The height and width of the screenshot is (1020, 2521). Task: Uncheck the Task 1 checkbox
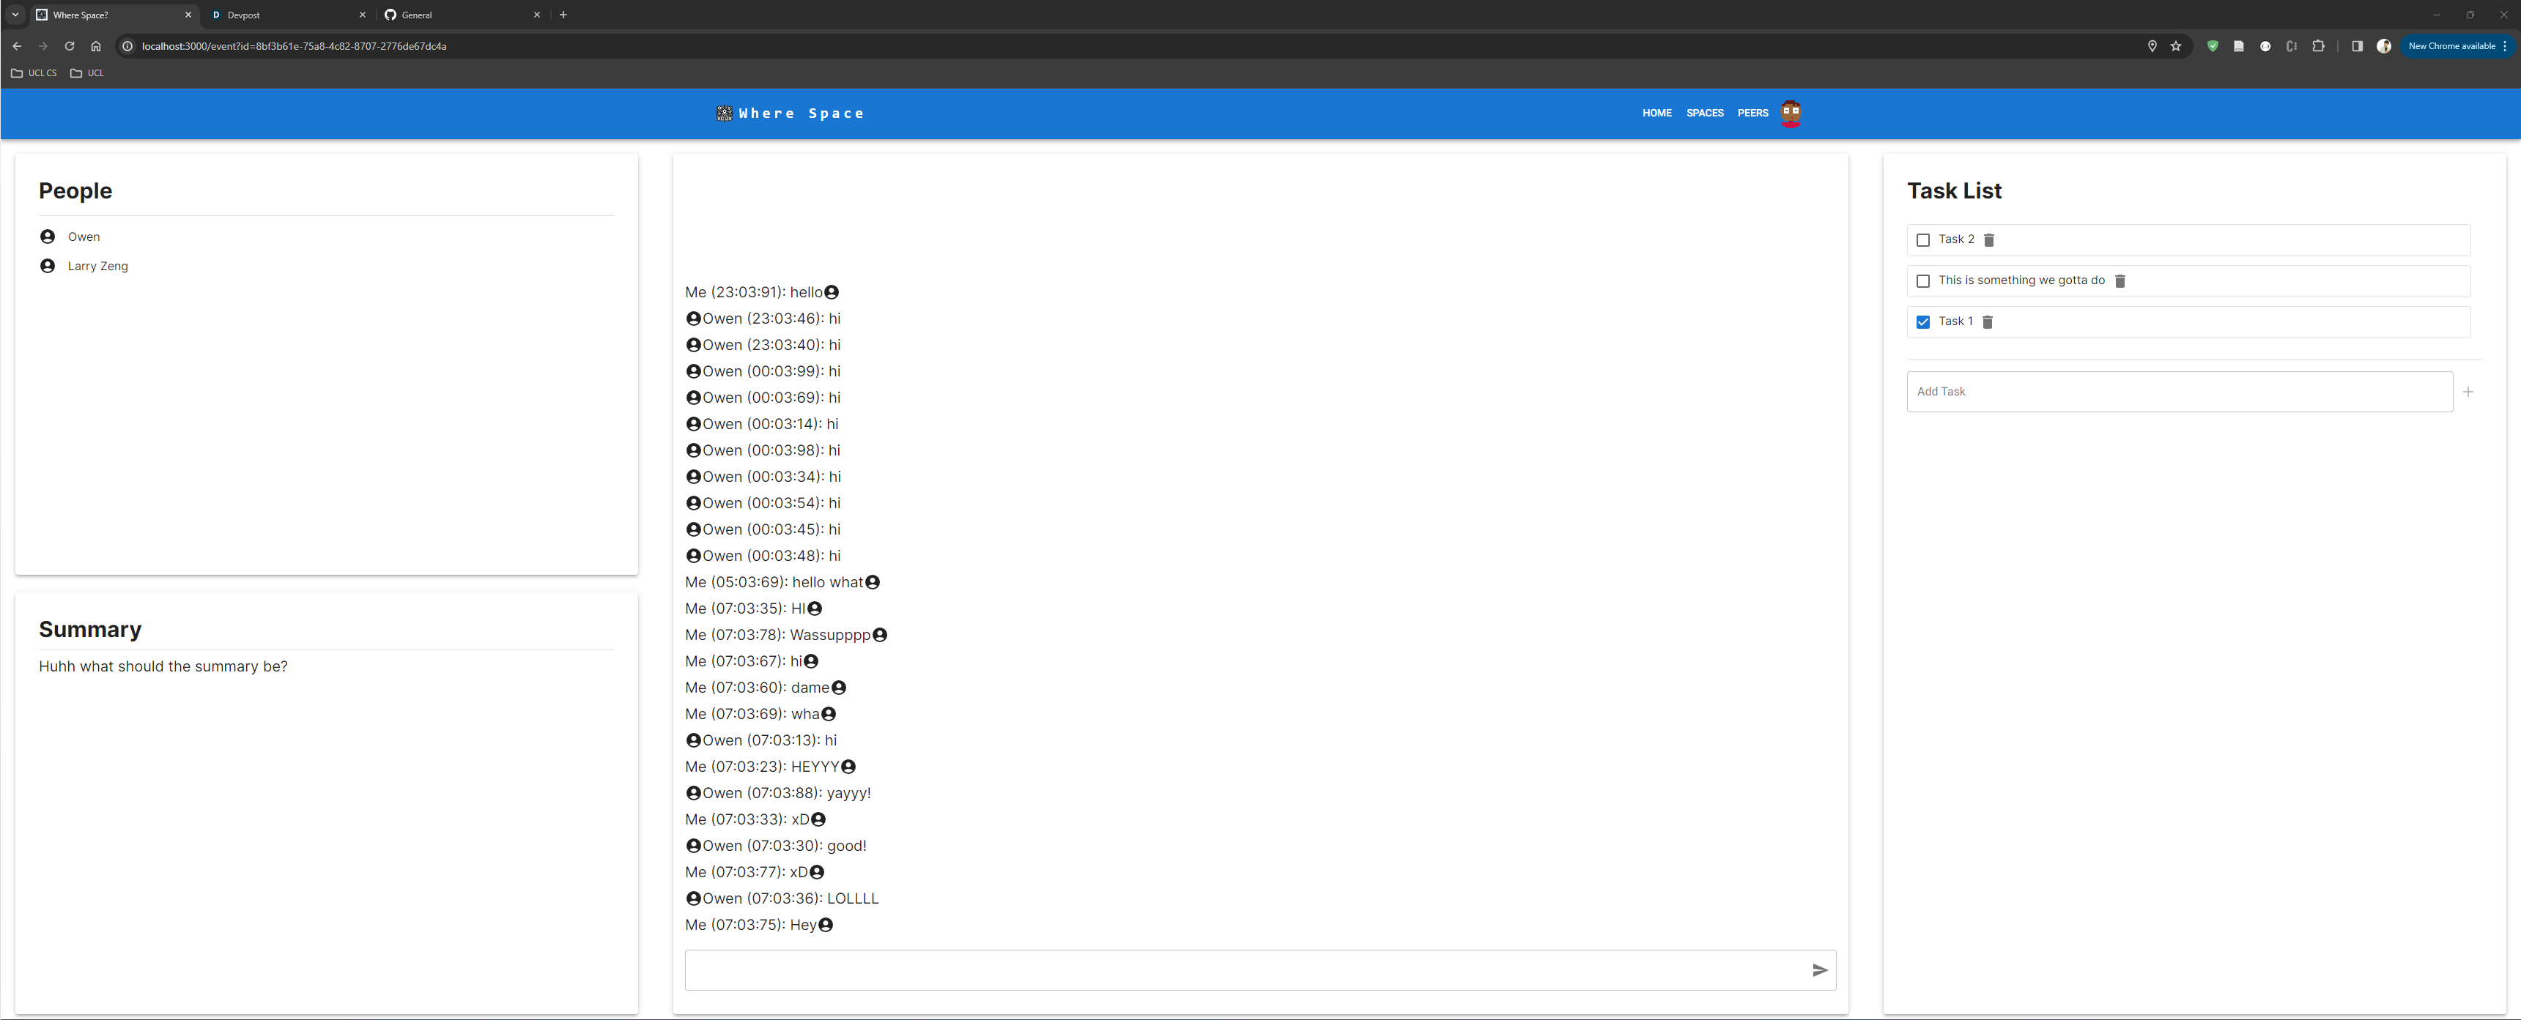[x=1922, y=321]
